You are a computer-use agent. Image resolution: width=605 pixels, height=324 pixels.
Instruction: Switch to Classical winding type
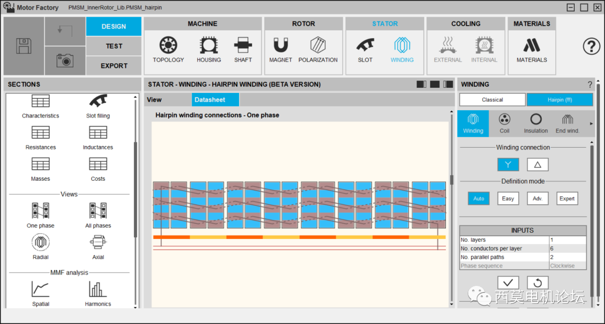point(492,100)
